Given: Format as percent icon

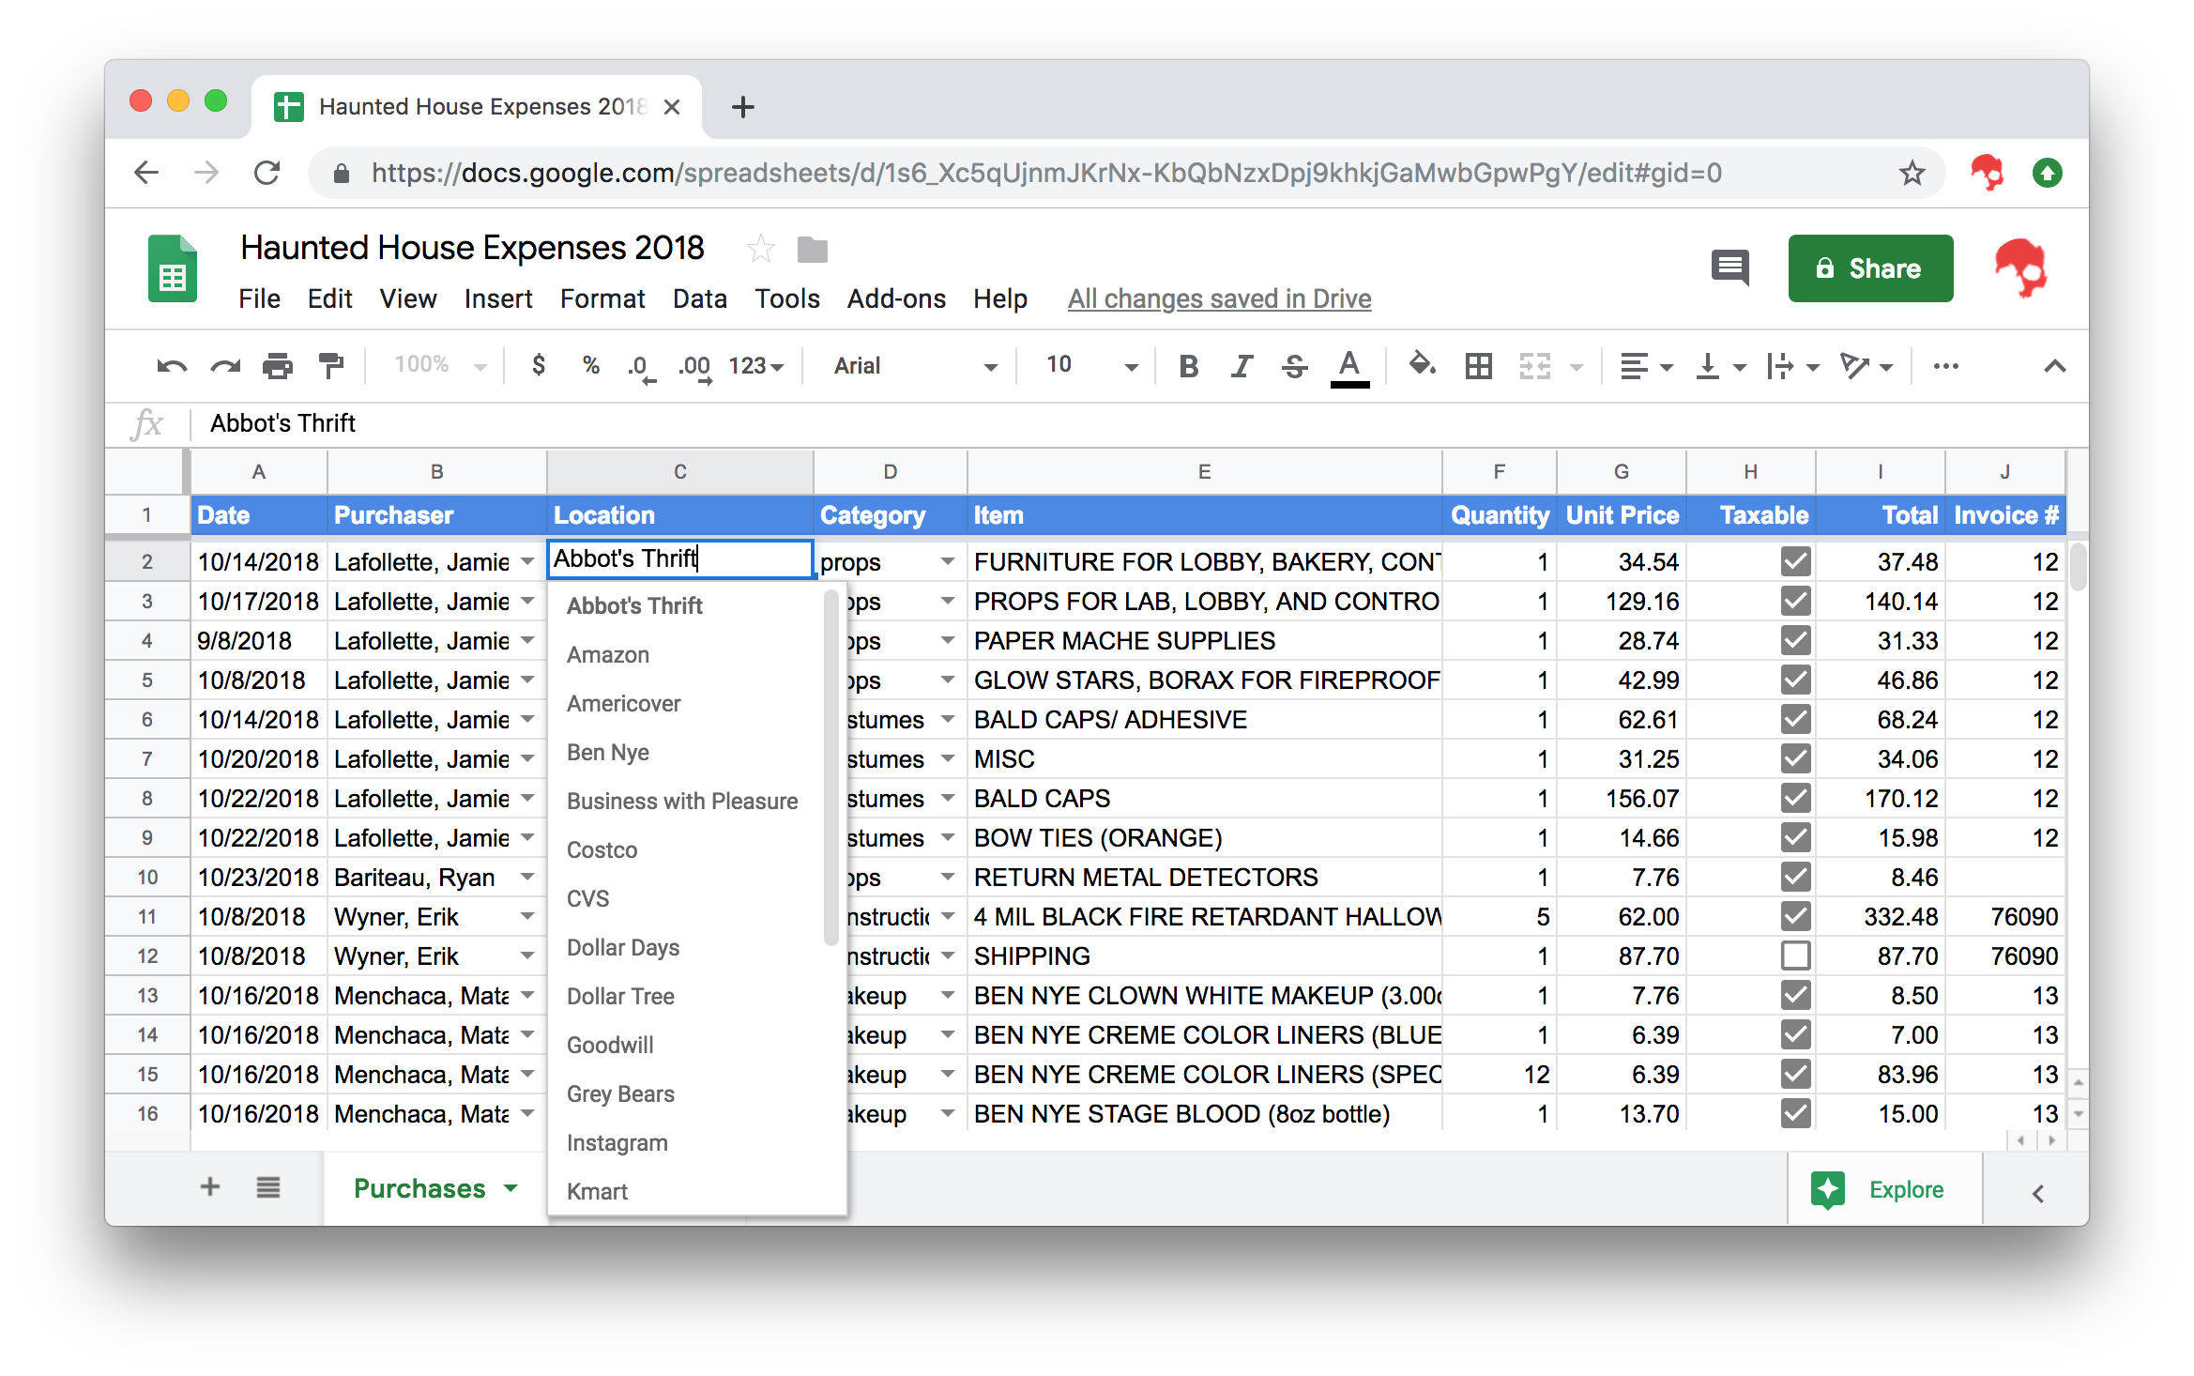Looking at the screenshot, I should (x=590, y=365).
